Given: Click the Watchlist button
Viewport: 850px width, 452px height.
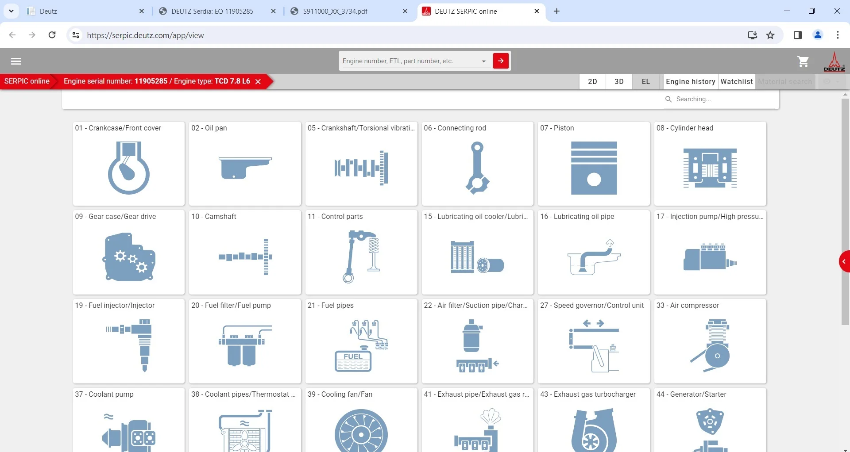Looking at the screenshot, I should pos(737,82).
